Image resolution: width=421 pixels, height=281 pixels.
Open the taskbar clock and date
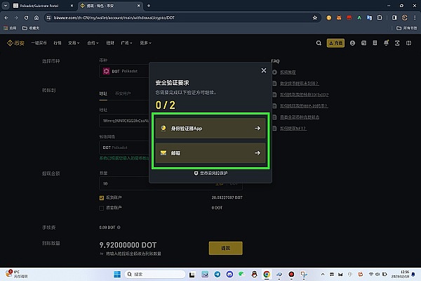(400, 274)
